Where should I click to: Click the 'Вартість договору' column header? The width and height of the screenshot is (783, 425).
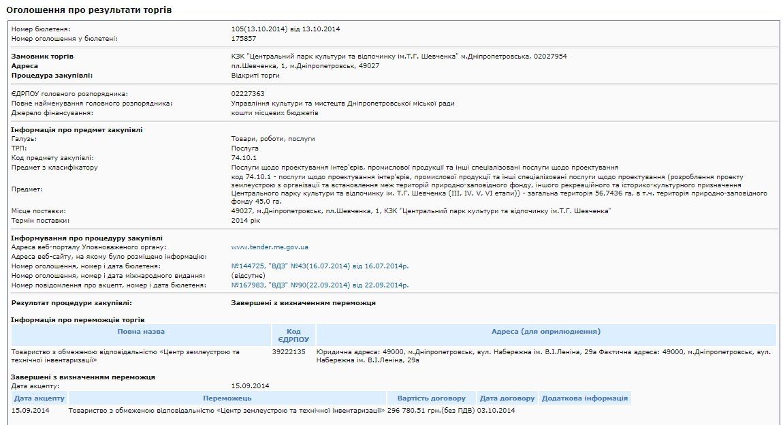[431, 398]
